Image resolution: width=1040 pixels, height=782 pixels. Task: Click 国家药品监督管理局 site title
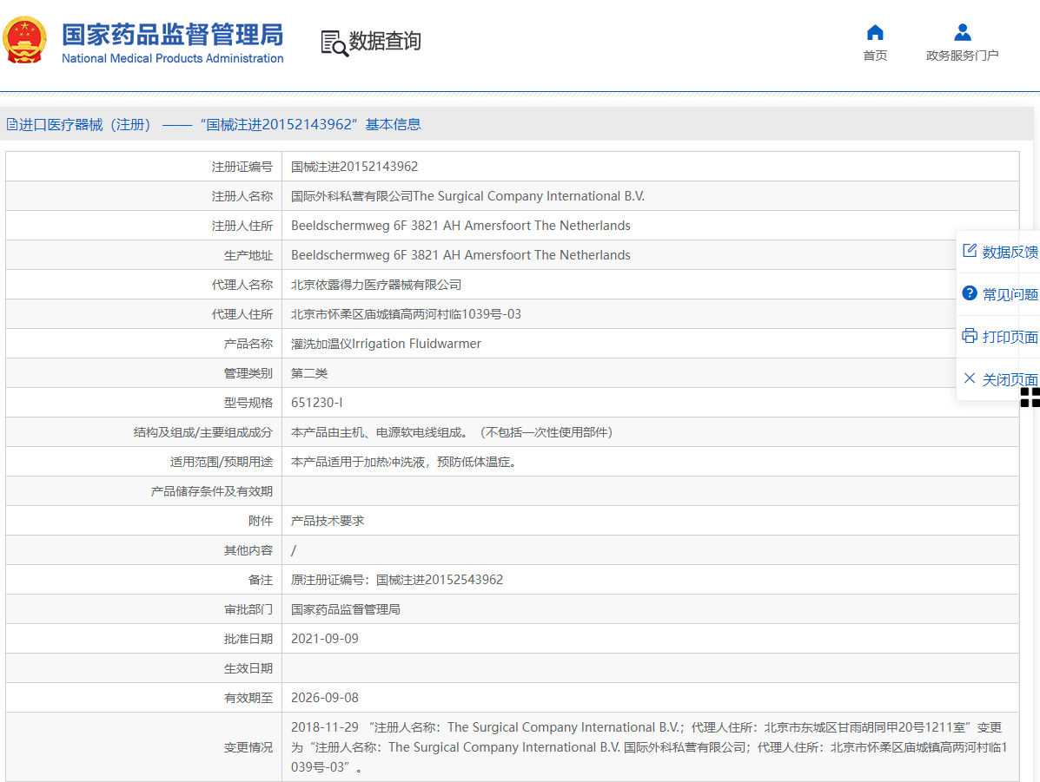(172, 35)
